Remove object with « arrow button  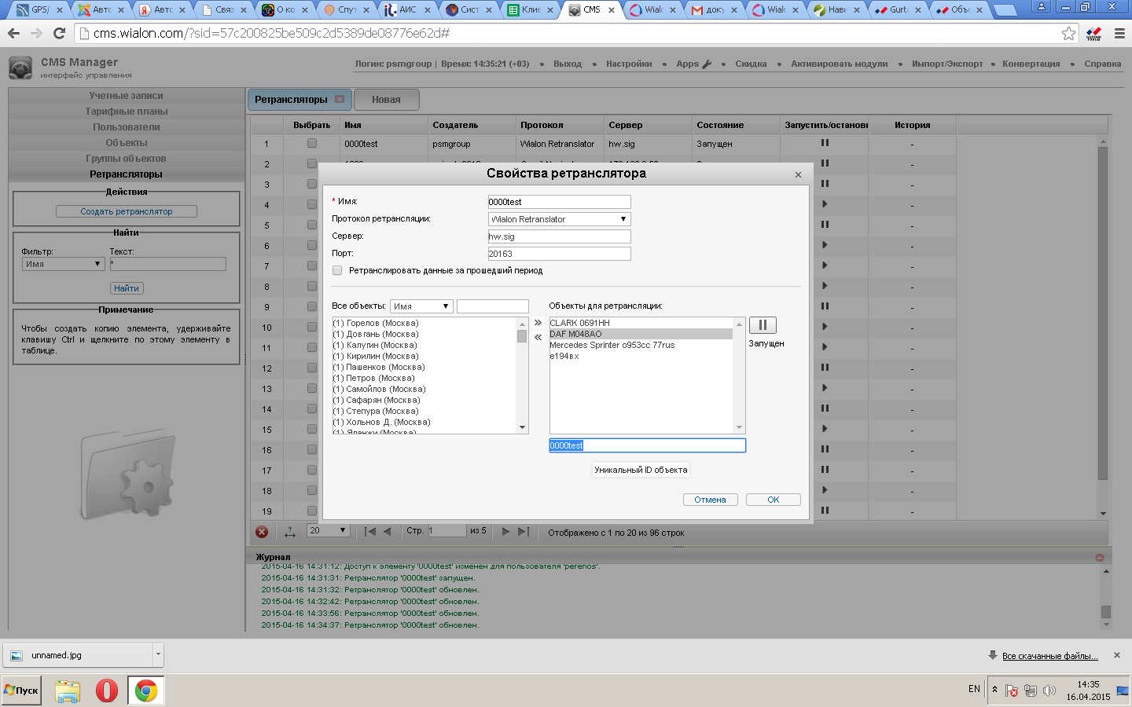point(538,337)
